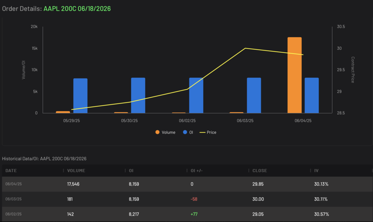Click the blue OI legend dot

tap(185, 132)
